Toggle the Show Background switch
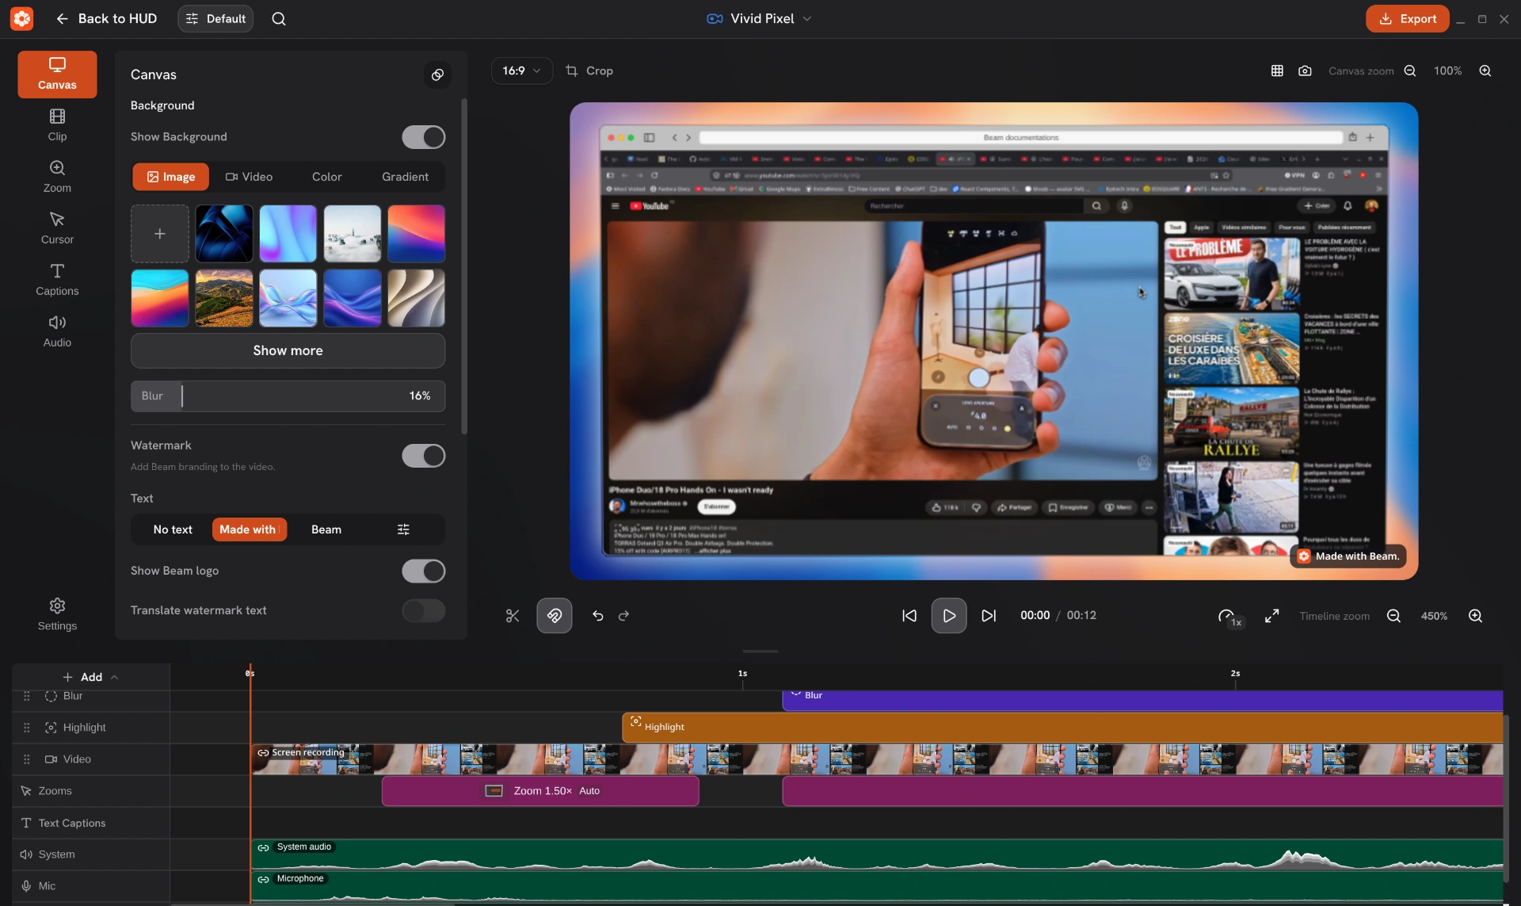 coord(424,137)
